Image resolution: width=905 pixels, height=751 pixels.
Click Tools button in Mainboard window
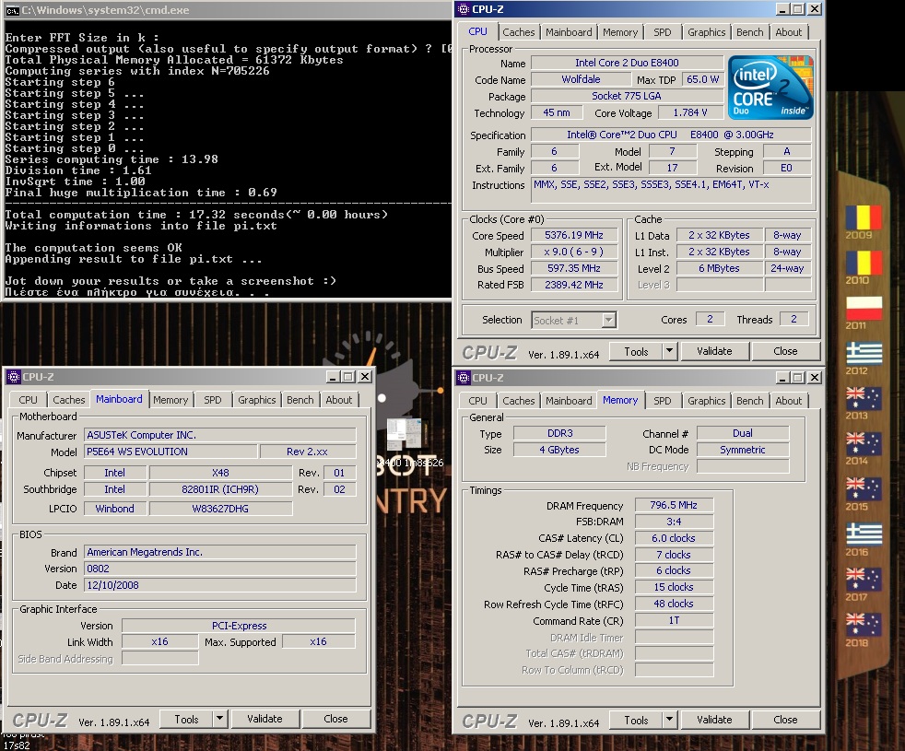pos(186,719)
